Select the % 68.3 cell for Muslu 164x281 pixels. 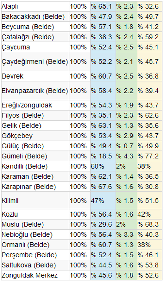click(x=149, y=224)
